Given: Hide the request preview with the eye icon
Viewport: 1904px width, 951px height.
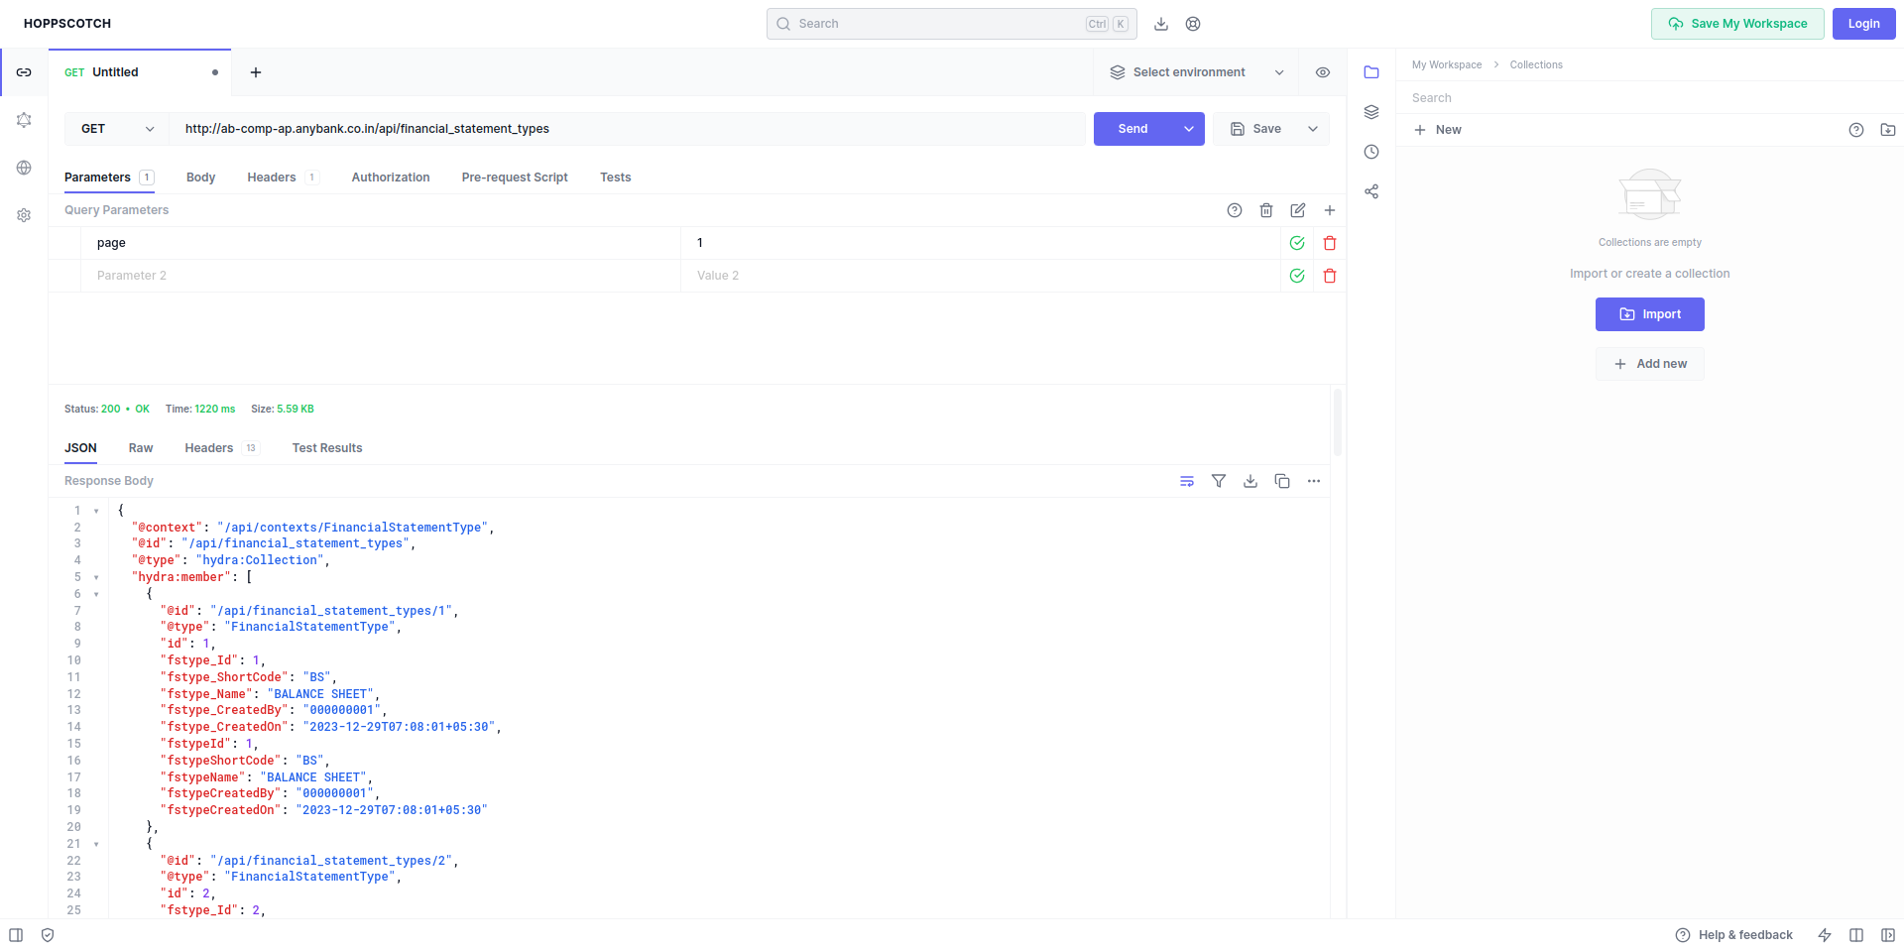Looking at the screenshot, I should click(1323, 71).
